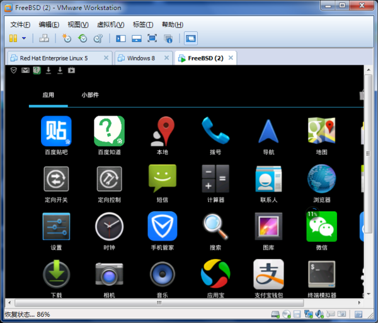The height and width of the screenshot is (323, 378).
Task: Toggle the 定向开关 switch app
Action: tap(56, 179)
